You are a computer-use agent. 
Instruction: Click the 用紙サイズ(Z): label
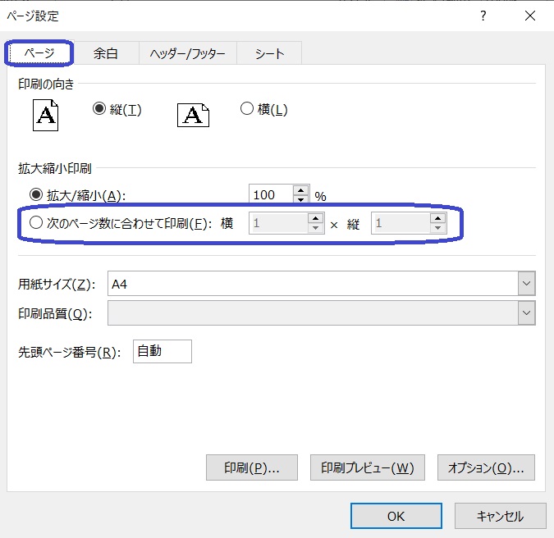57,285
